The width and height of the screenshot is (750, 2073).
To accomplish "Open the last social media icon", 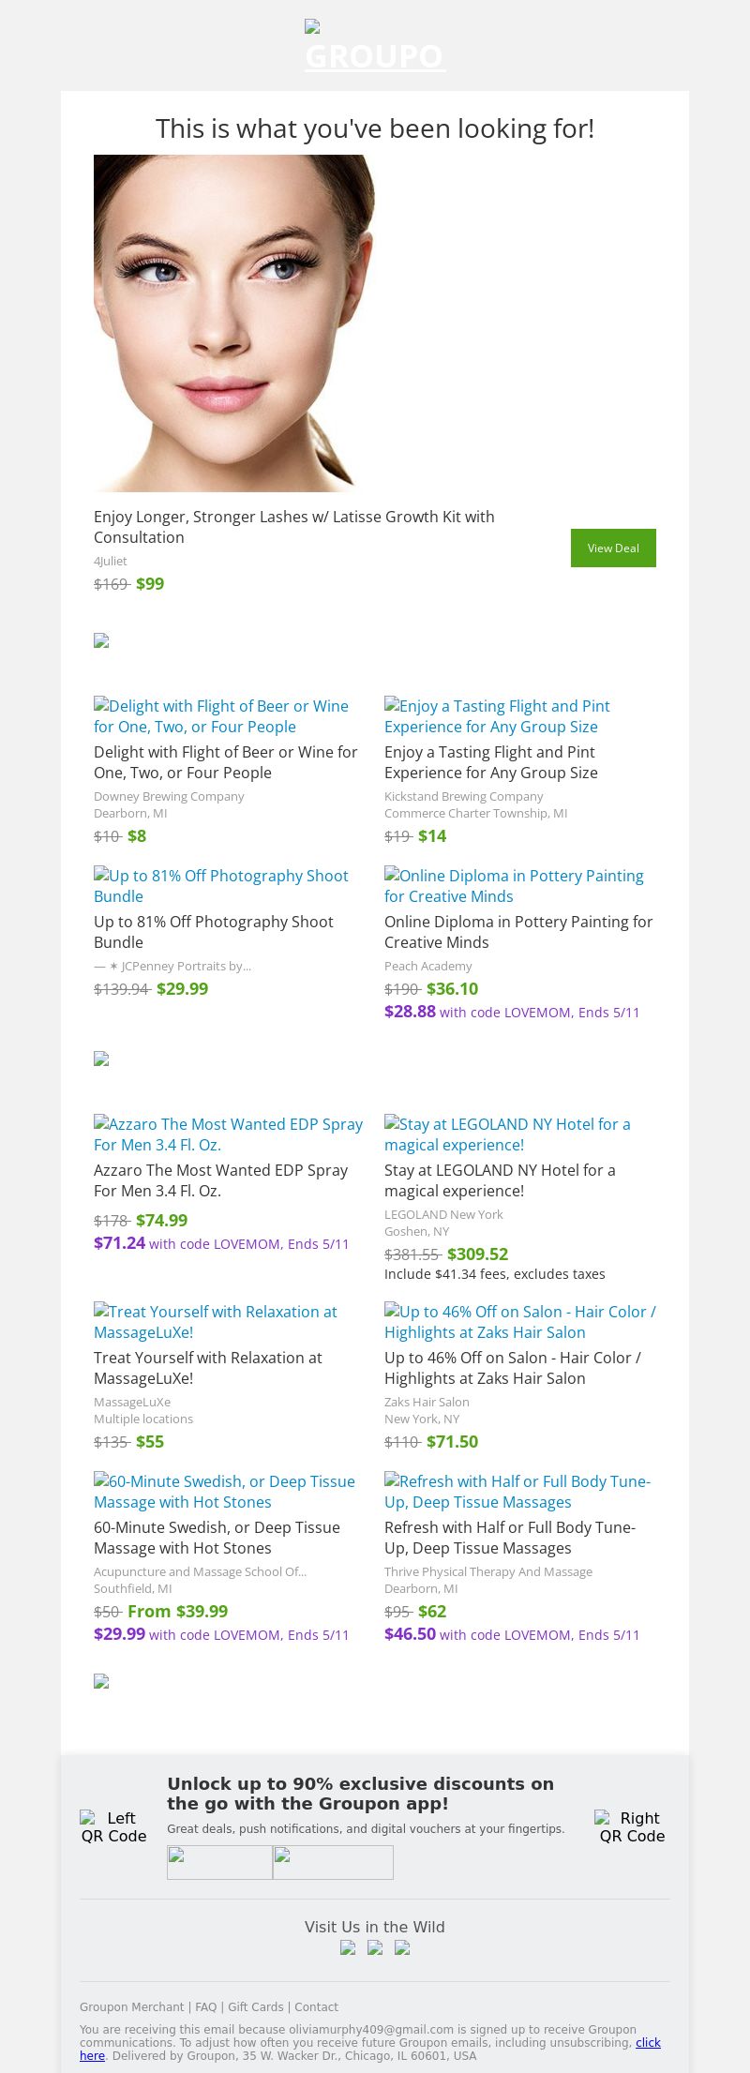I will tap(402, 1947).
